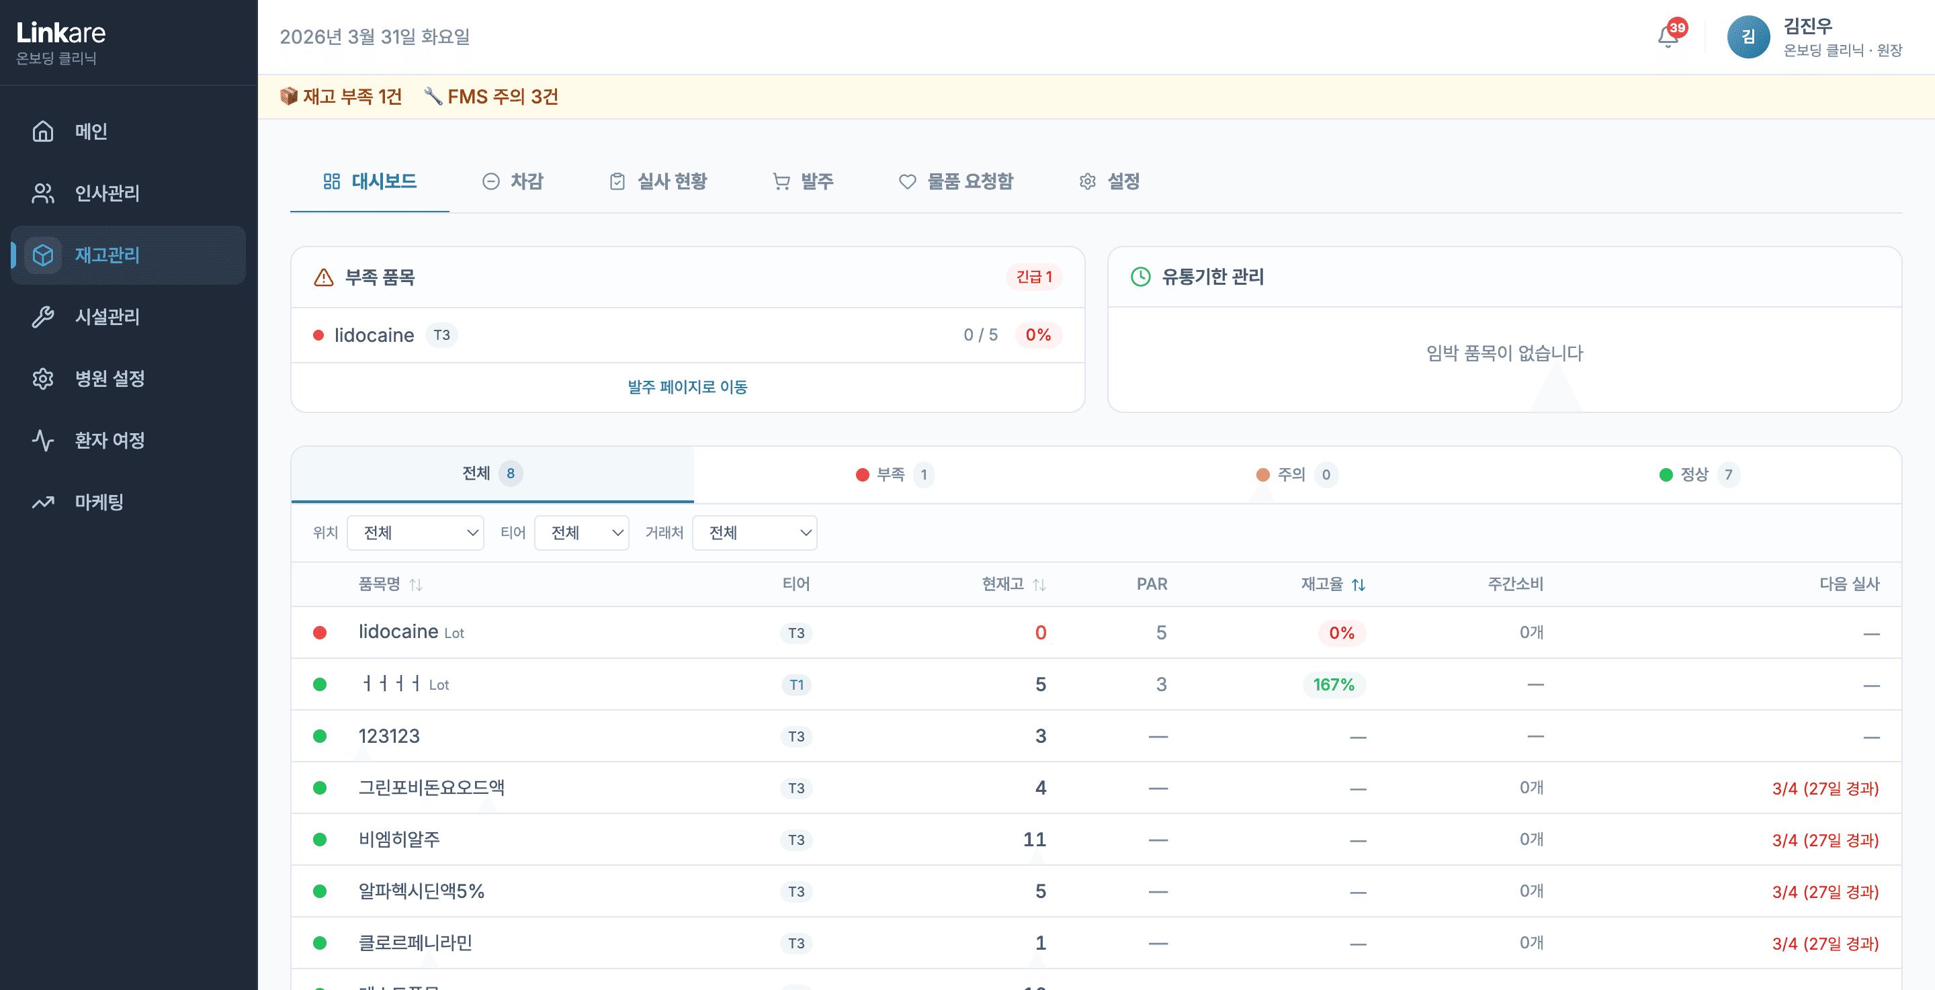
Task: Click the 그린포비돈요오드액 row name
Action: [431, 787]
